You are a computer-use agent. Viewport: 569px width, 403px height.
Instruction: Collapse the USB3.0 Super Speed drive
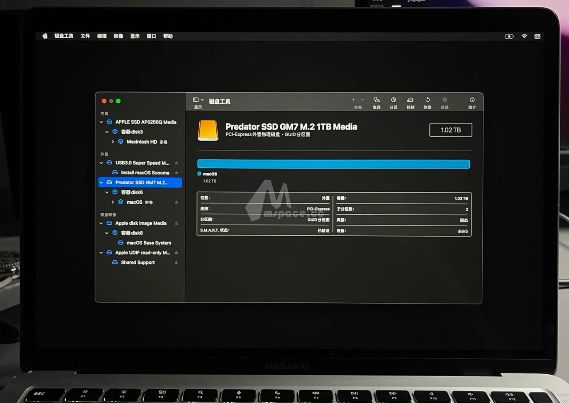[101, 163]
